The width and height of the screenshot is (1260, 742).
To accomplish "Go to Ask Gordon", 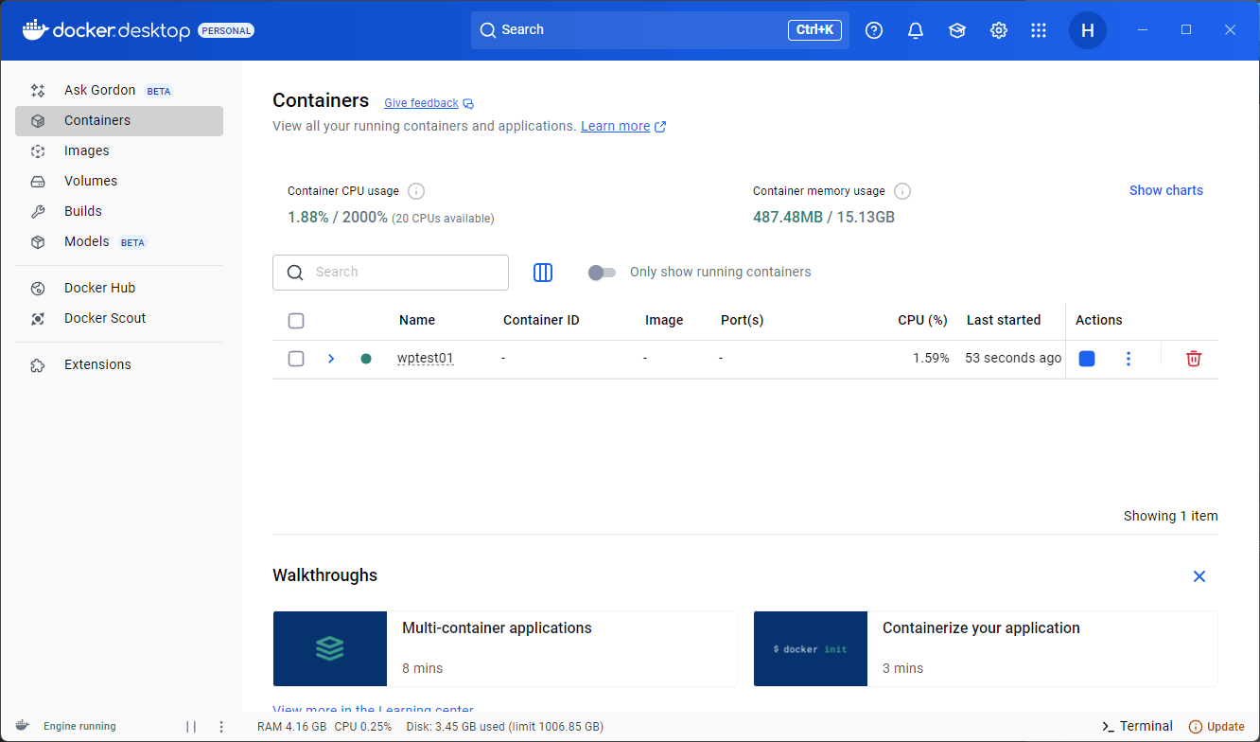I will coord(119,91).
